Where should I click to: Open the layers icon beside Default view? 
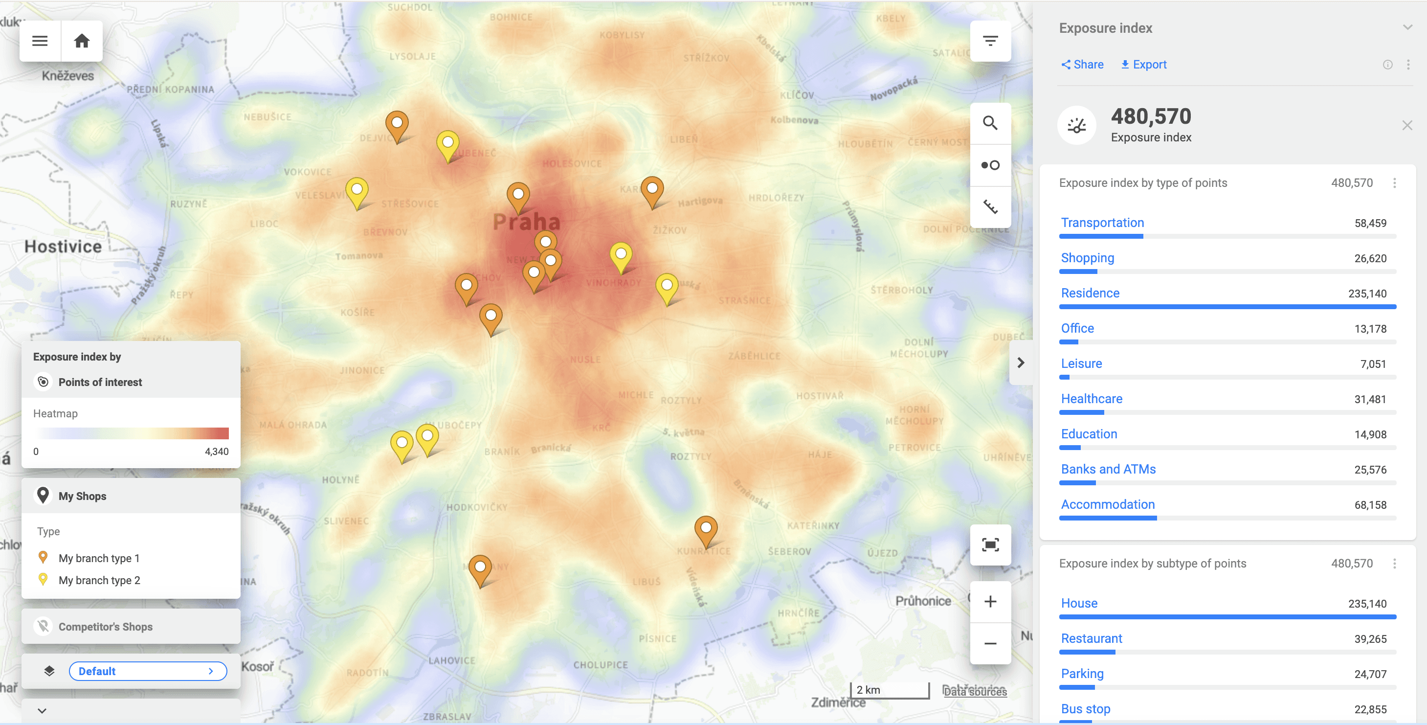(49, 671)
